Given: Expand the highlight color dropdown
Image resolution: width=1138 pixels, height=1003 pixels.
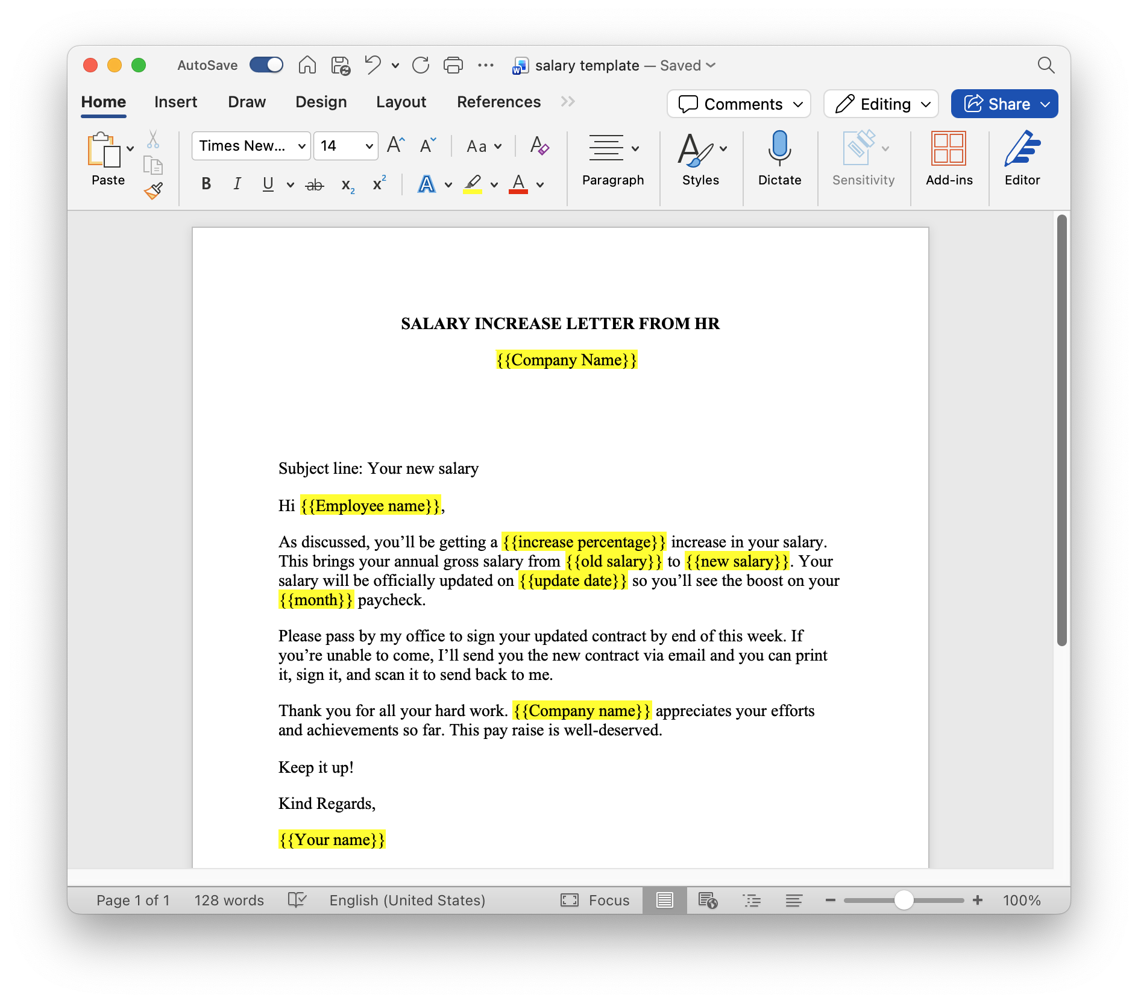Looking at the screenshot, I should click(495, 185).
